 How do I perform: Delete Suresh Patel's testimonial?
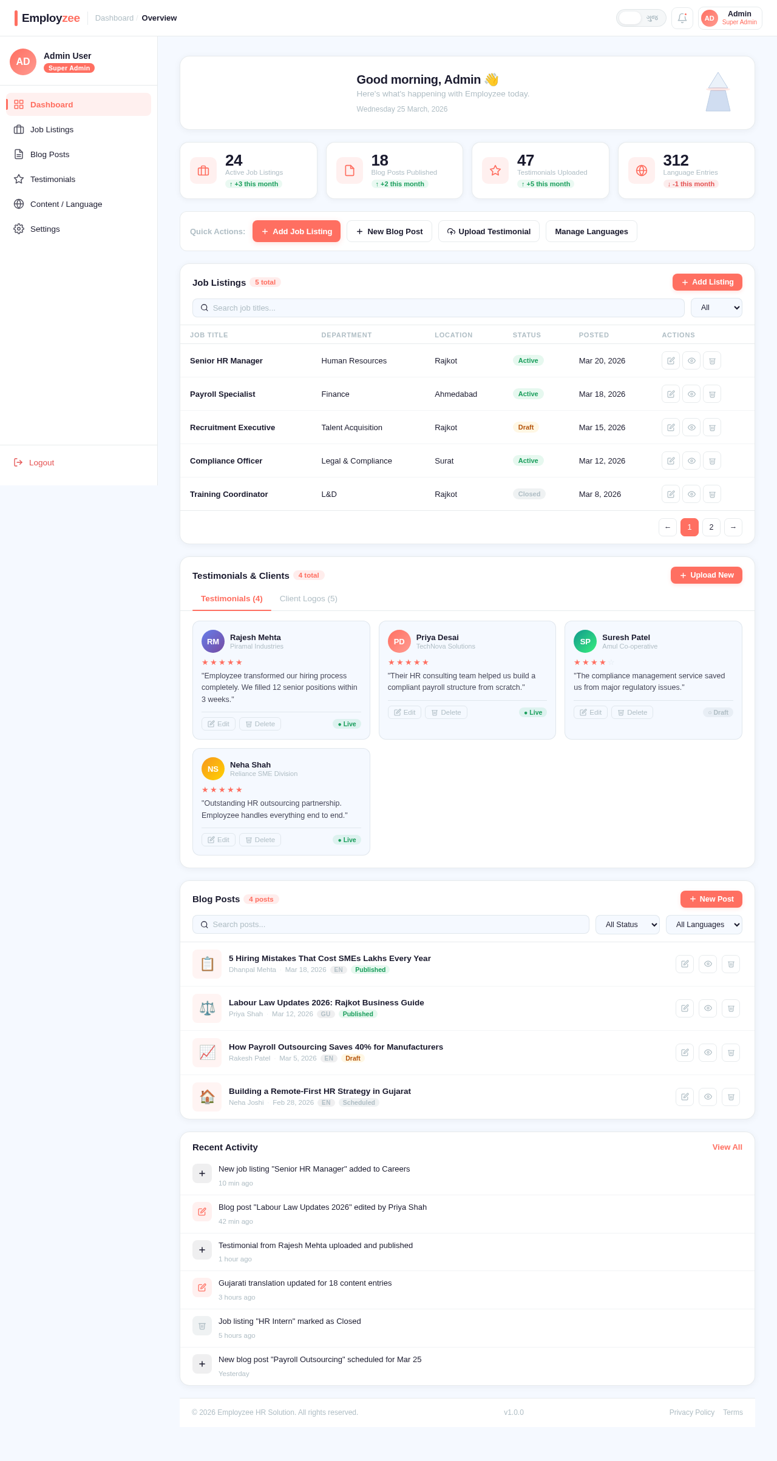[x=632, y=712]
